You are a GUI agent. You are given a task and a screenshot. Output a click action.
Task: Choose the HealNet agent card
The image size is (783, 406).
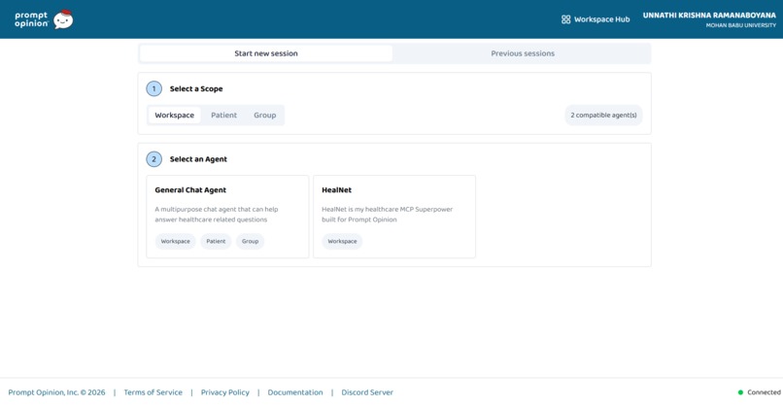(394, 217)
